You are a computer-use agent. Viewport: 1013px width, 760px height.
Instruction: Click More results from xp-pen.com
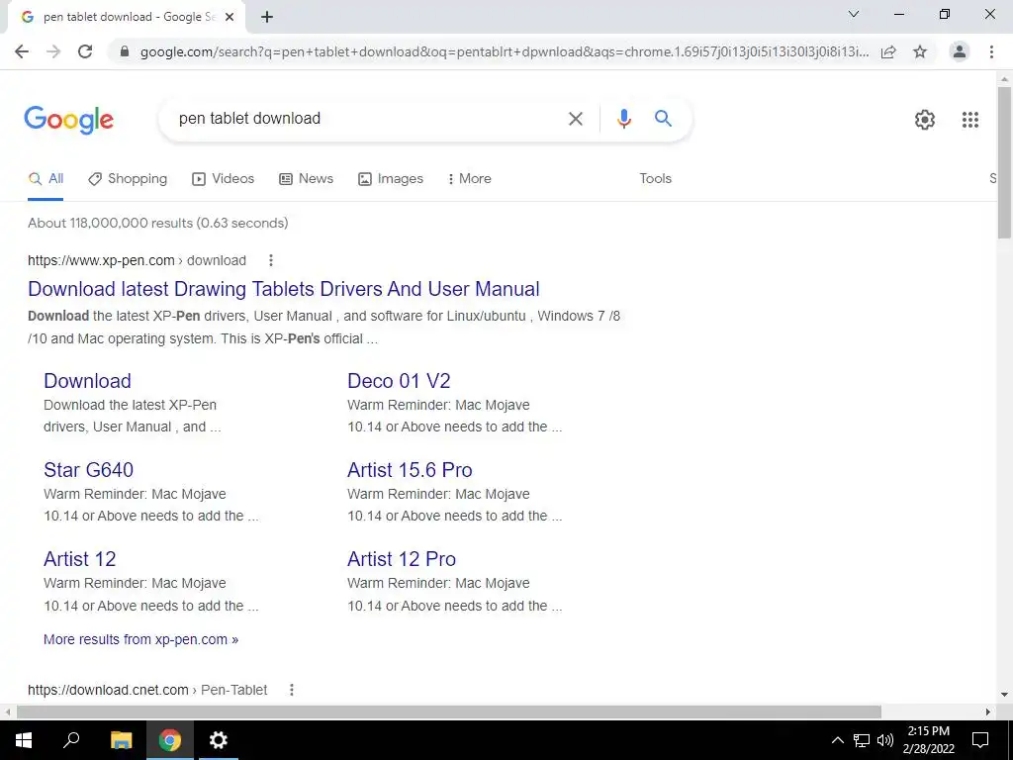[140, 640]
